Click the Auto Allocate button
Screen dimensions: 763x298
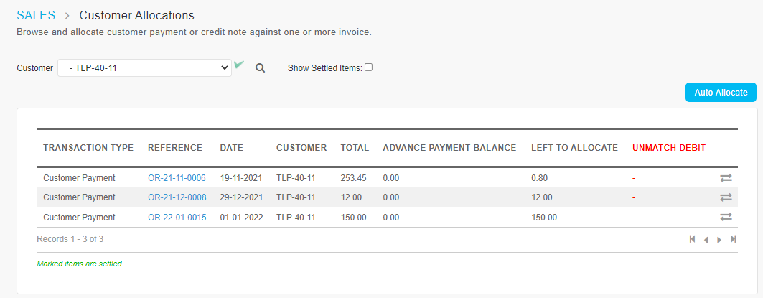tap(721, 93)
